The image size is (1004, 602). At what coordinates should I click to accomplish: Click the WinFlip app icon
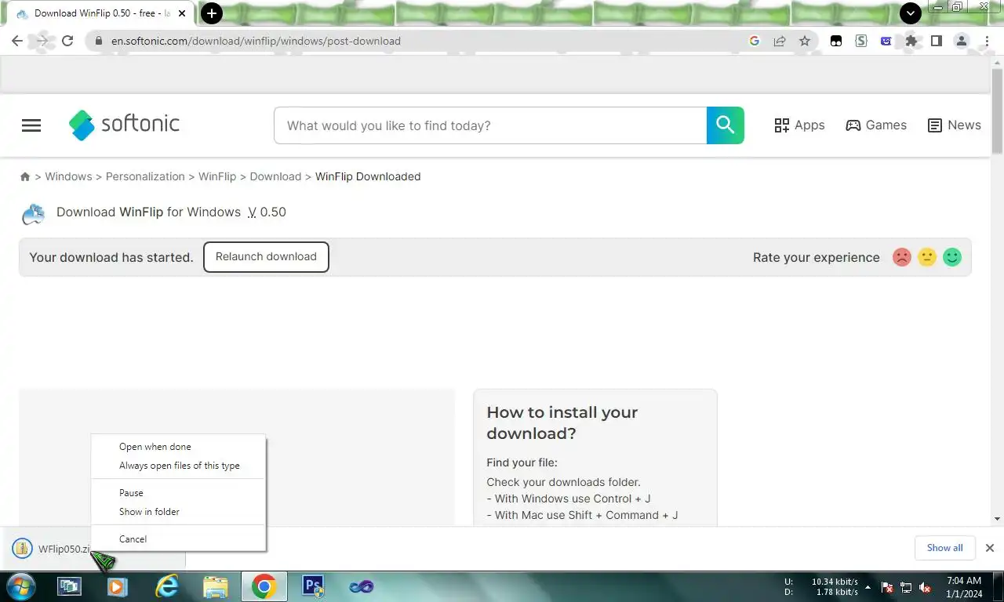(33, 212)
